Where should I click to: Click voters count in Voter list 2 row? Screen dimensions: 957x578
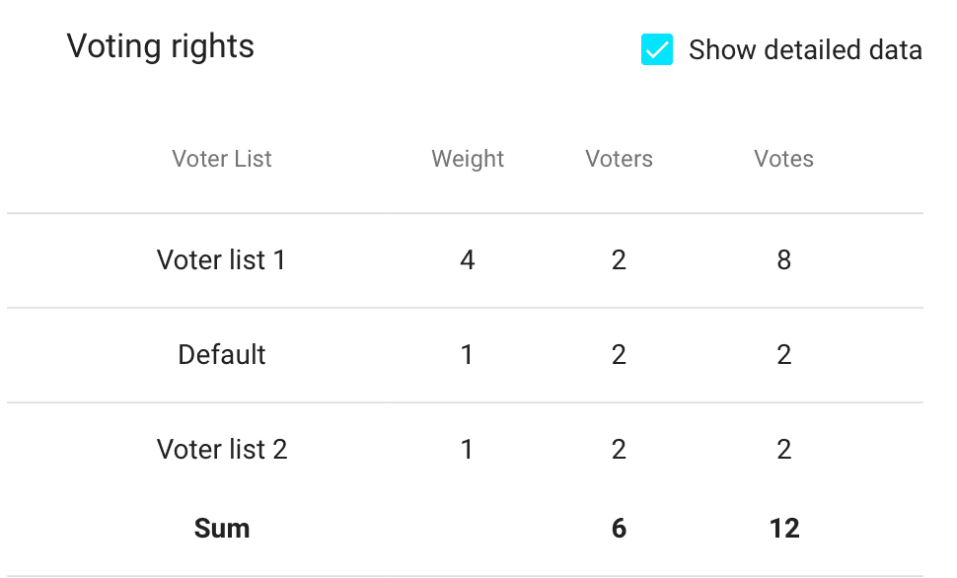coord(619,450)
